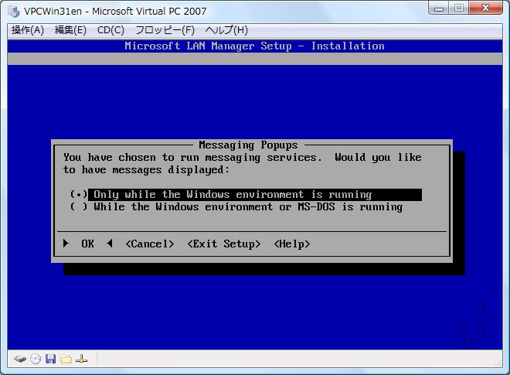The image size is (510, 375).
Task: Minimize the Virtual PC window
Action: (x=439, y=9)
